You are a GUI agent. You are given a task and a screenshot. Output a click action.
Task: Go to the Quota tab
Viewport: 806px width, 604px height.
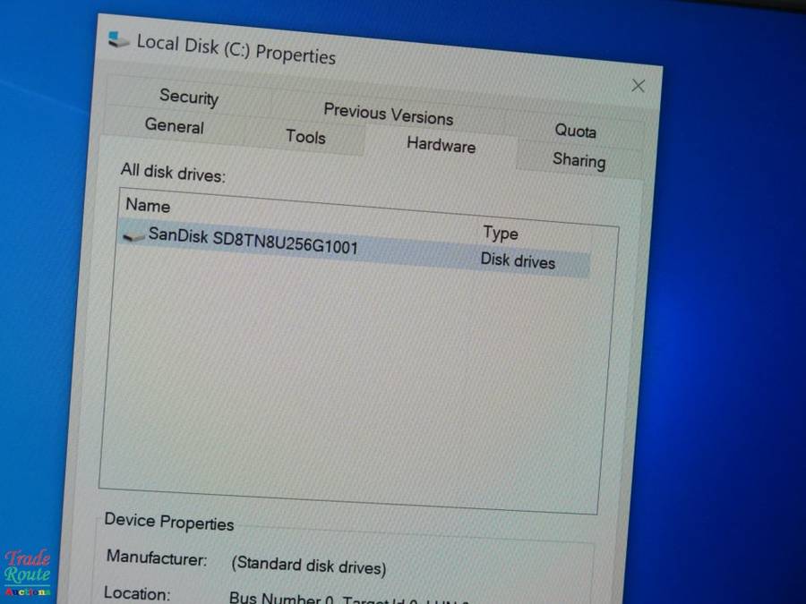tap(575, 131)
